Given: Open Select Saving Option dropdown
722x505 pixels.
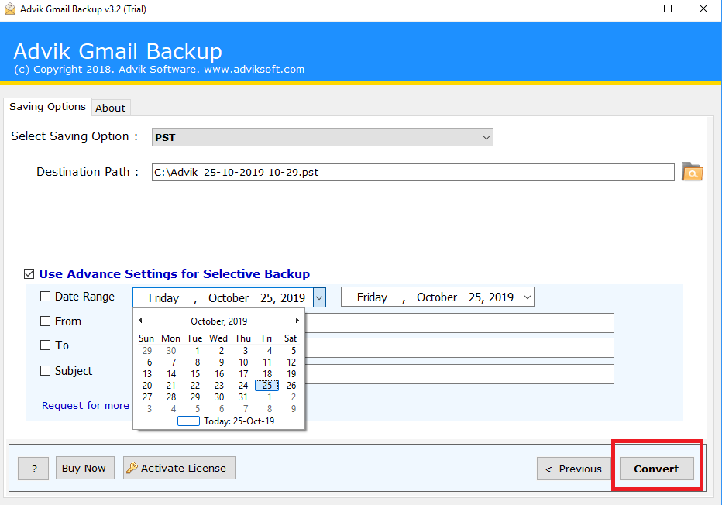Looking at the screenshot, I should point(322,137).
